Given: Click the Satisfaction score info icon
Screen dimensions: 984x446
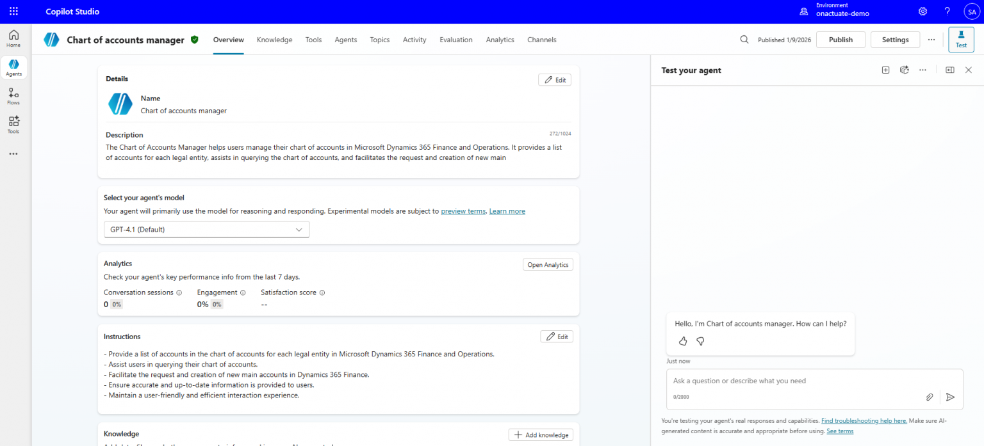Looking at the screenshot, I should click(322, 292).
